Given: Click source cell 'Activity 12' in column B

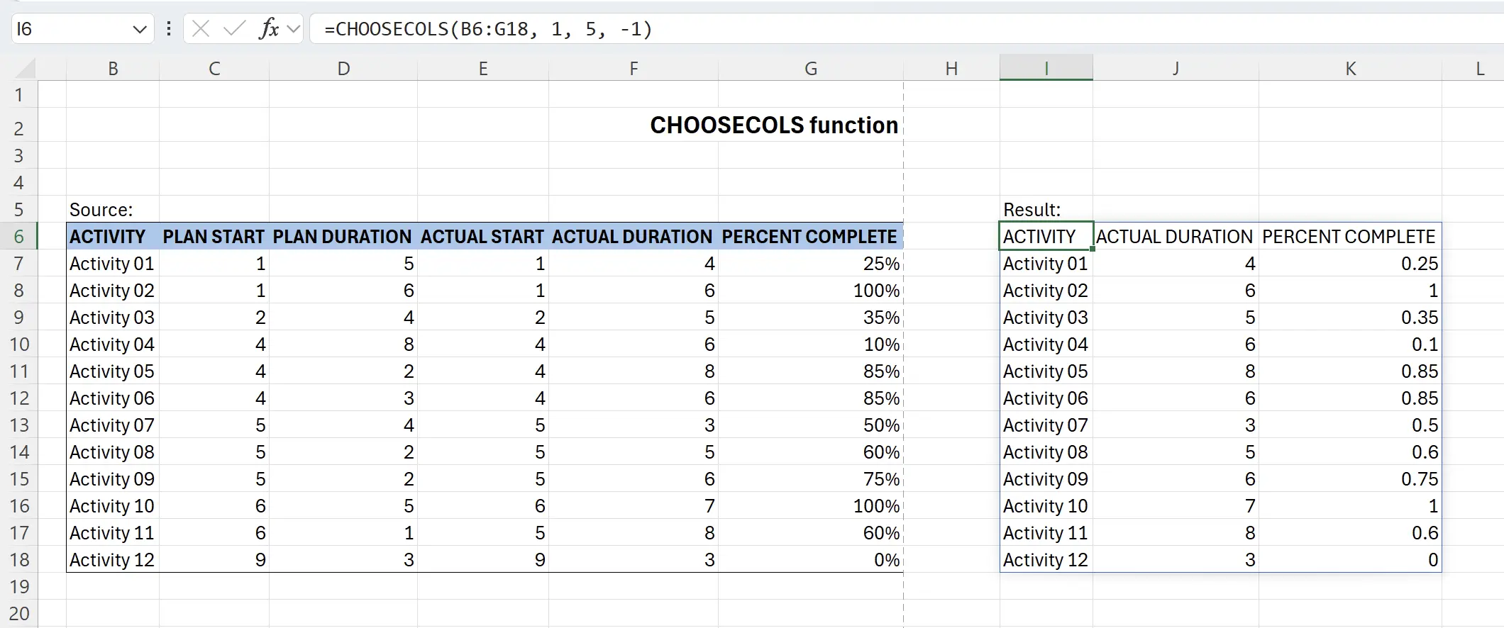Looking at the screenshot, I should (113, 560).
